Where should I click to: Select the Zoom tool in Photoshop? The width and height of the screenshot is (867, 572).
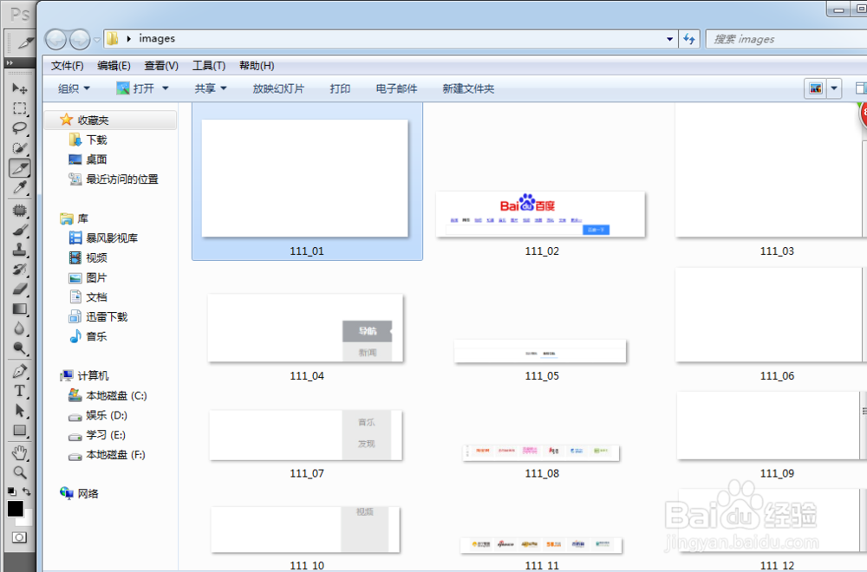click(19, 472)
